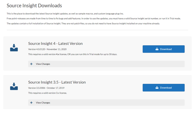This screenshot has height=113, width=195.
Task: Expand the View Changes bar for version 3.5.0086
Action: [x=106, y=103]
